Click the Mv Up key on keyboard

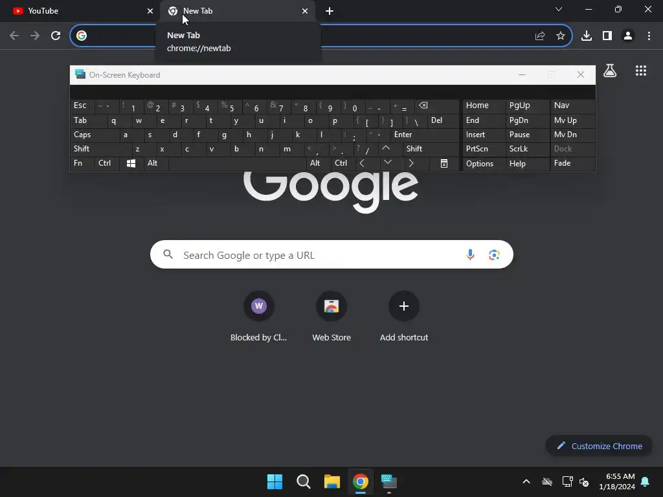[572, 120]
